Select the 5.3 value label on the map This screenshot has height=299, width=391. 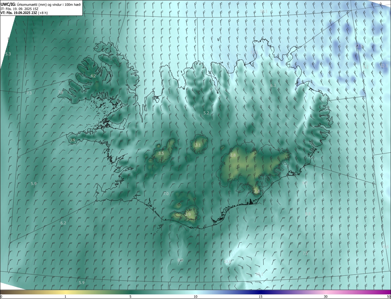click(8, 54)
